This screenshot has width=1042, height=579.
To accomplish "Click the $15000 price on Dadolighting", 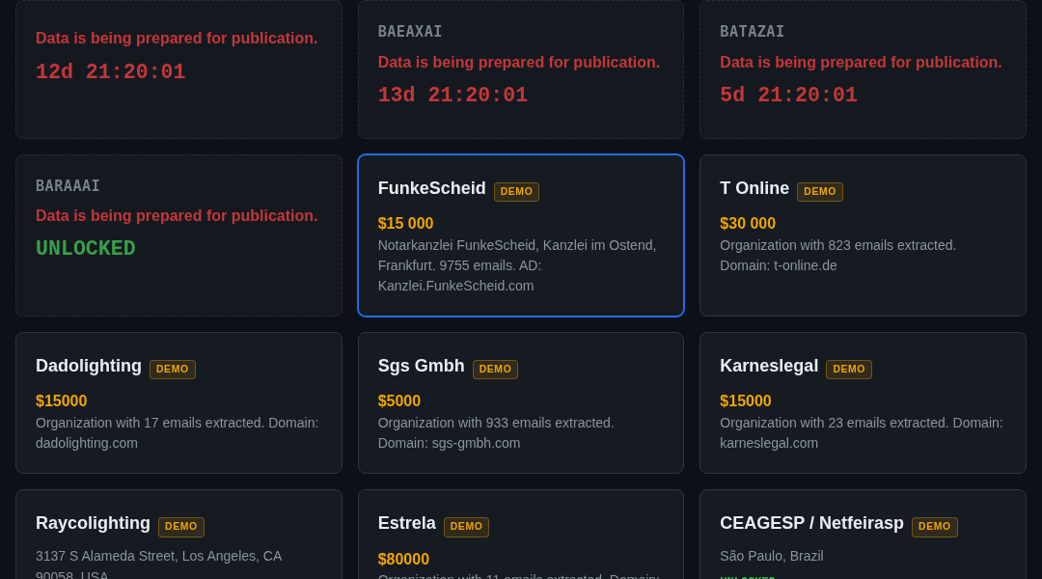I will (61, 400).
